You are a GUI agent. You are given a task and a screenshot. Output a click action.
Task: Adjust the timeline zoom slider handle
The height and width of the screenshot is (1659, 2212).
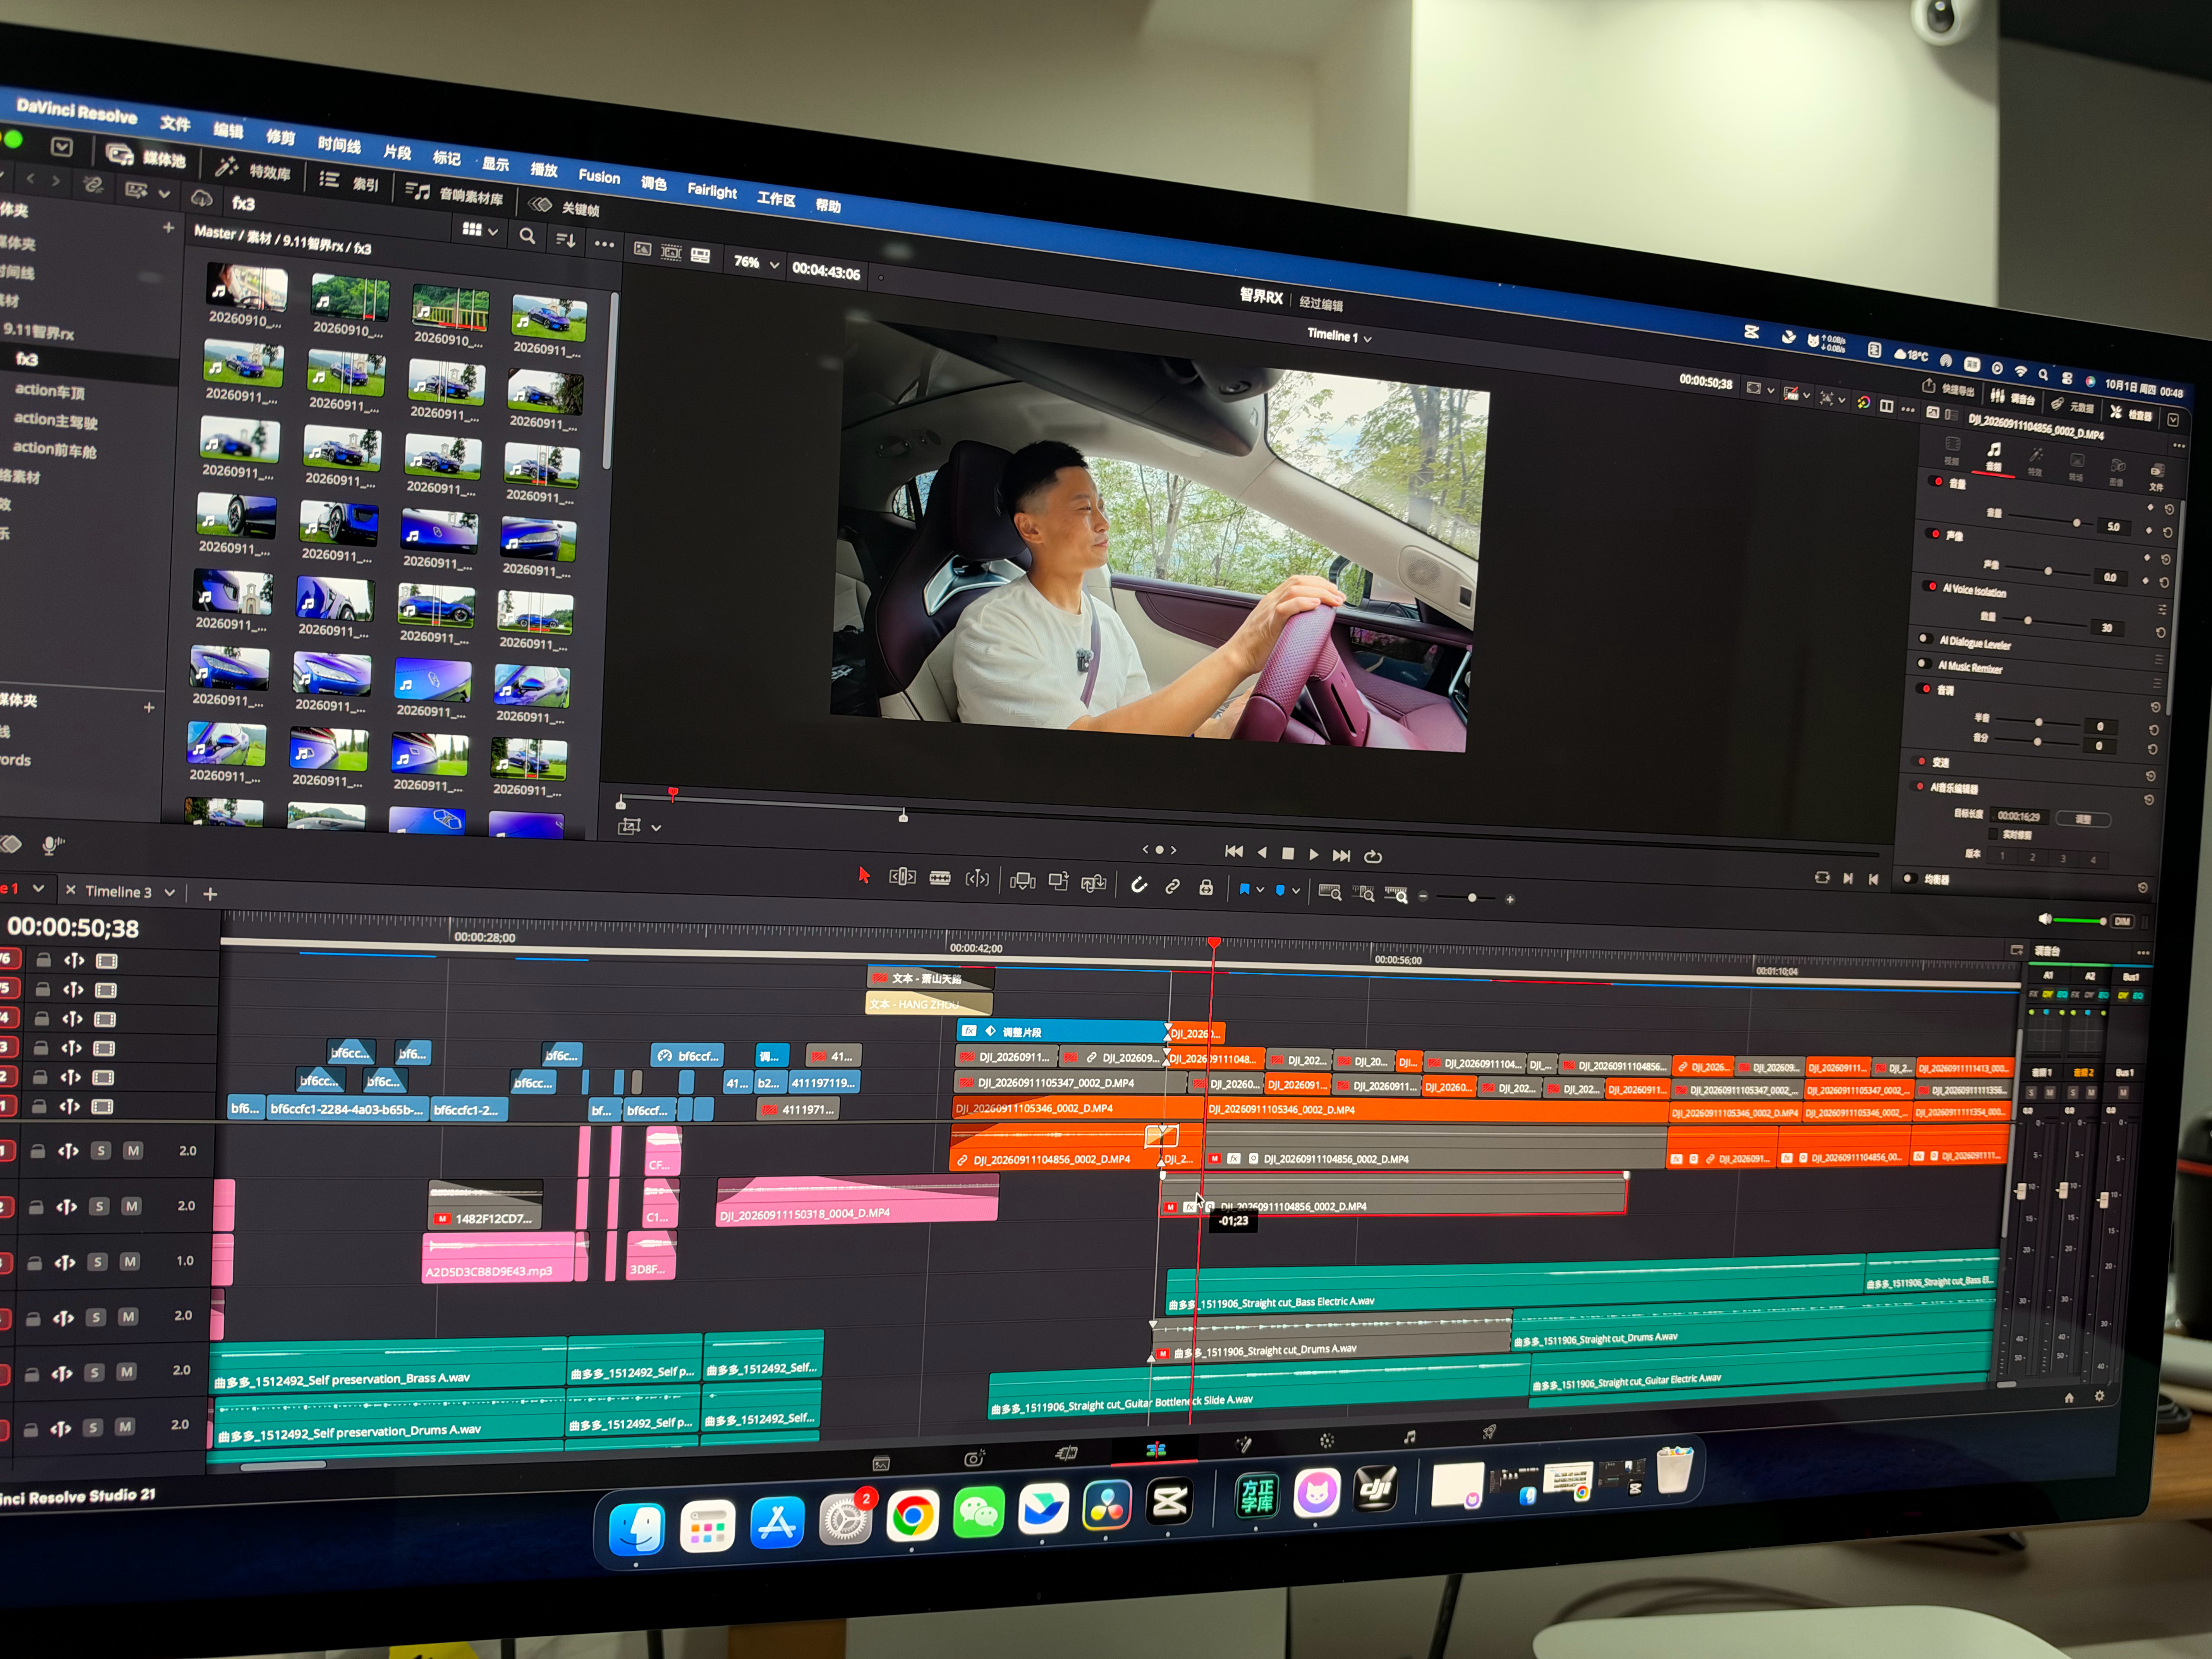1472,898
